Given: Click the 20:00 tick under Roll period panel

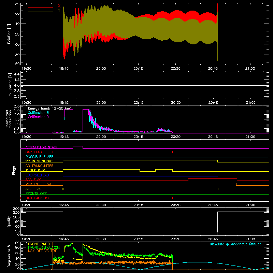Looking at the screenshot, I should pyautogui.click(x=101, y=103).
